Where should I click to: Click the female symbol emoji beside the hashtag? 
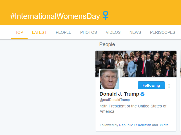tap(106, 15)
